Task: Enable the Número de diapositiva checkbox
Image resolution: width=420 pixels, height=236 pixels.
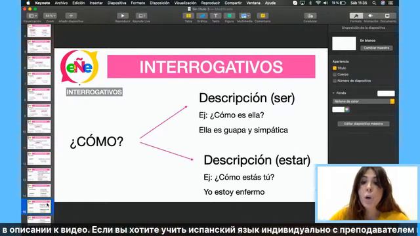Action: (335, 81)
